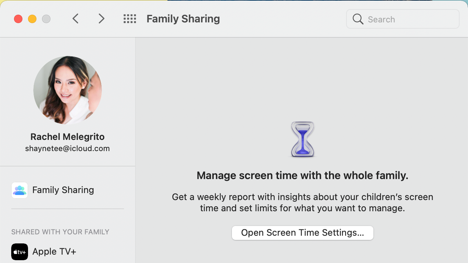Select the Apple TV+ icon

(19, 251)
